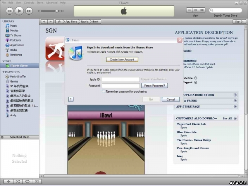
Task: Open the Edit menu
Action: click(x=10, y=3)
